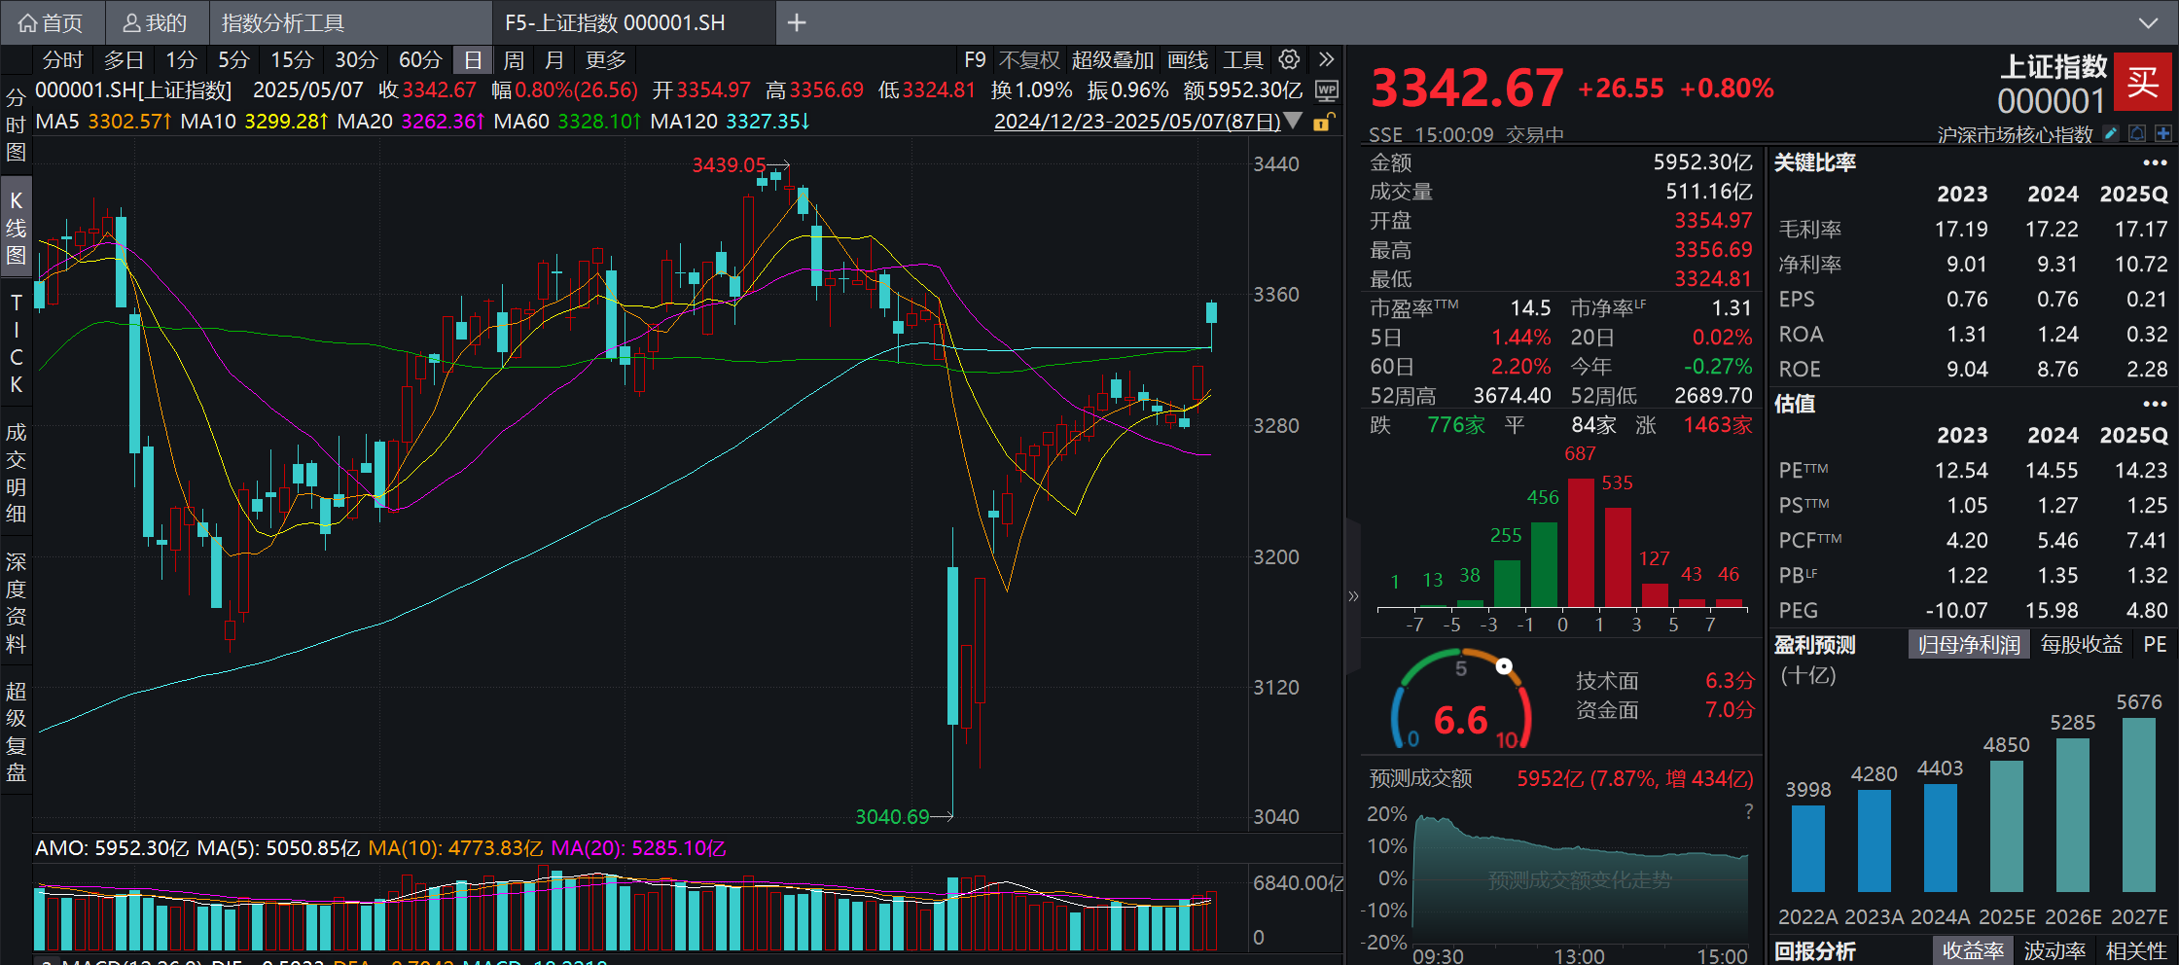Click the MA60 3328.10 indicator label

click(567, 122)
